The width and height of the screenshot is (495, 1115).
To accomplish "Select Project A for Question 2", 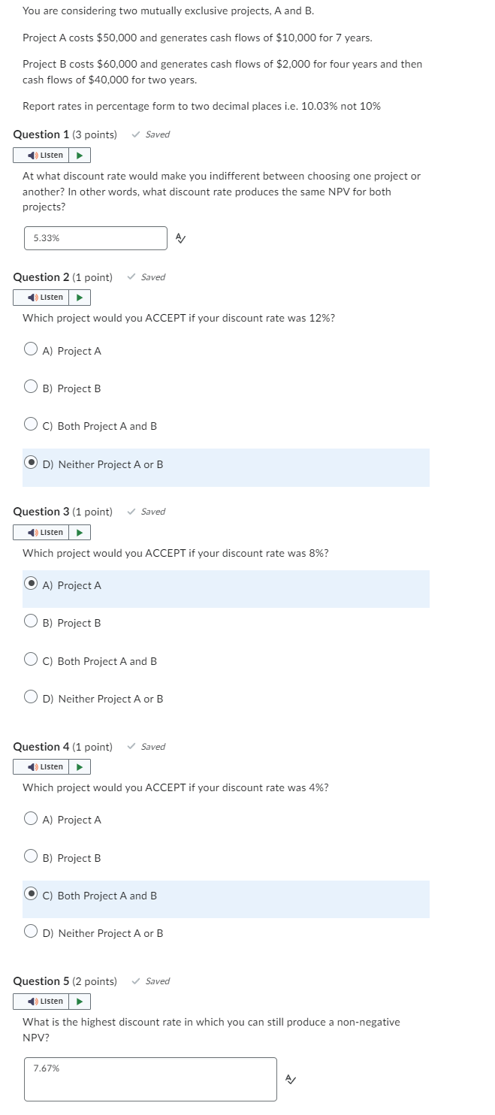I will click(31, 348).
